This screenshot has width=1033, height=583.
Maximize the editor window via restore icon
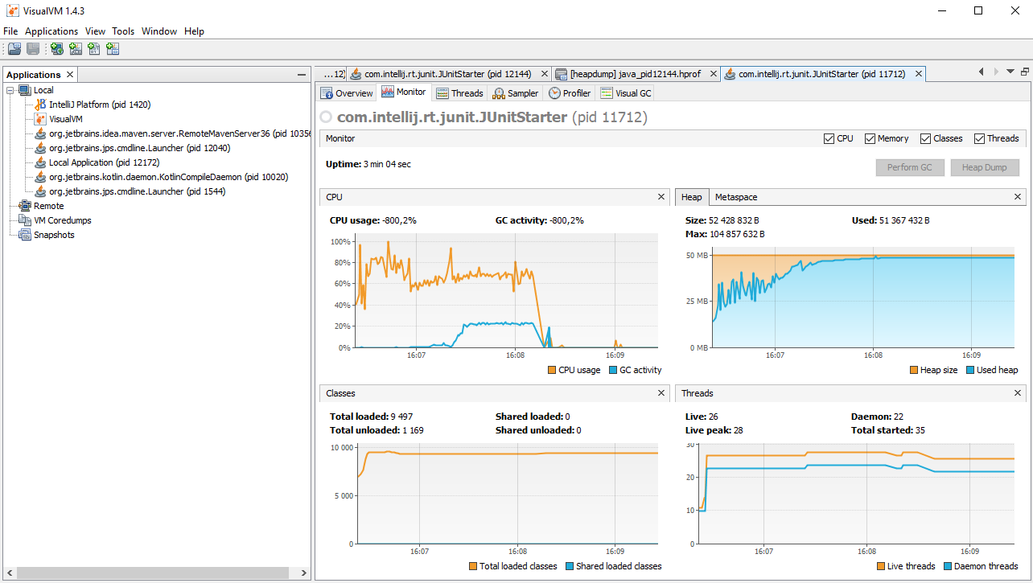pos(1025,72)
